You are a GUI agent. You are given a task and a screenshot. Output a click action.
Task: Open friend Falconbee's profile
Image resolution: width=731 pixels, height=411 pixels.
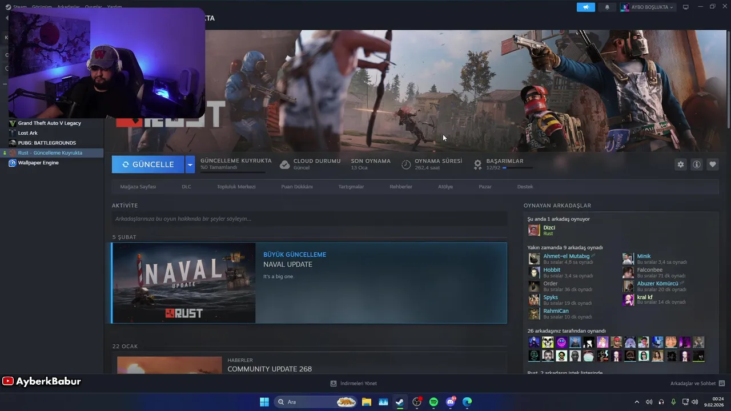650,270
